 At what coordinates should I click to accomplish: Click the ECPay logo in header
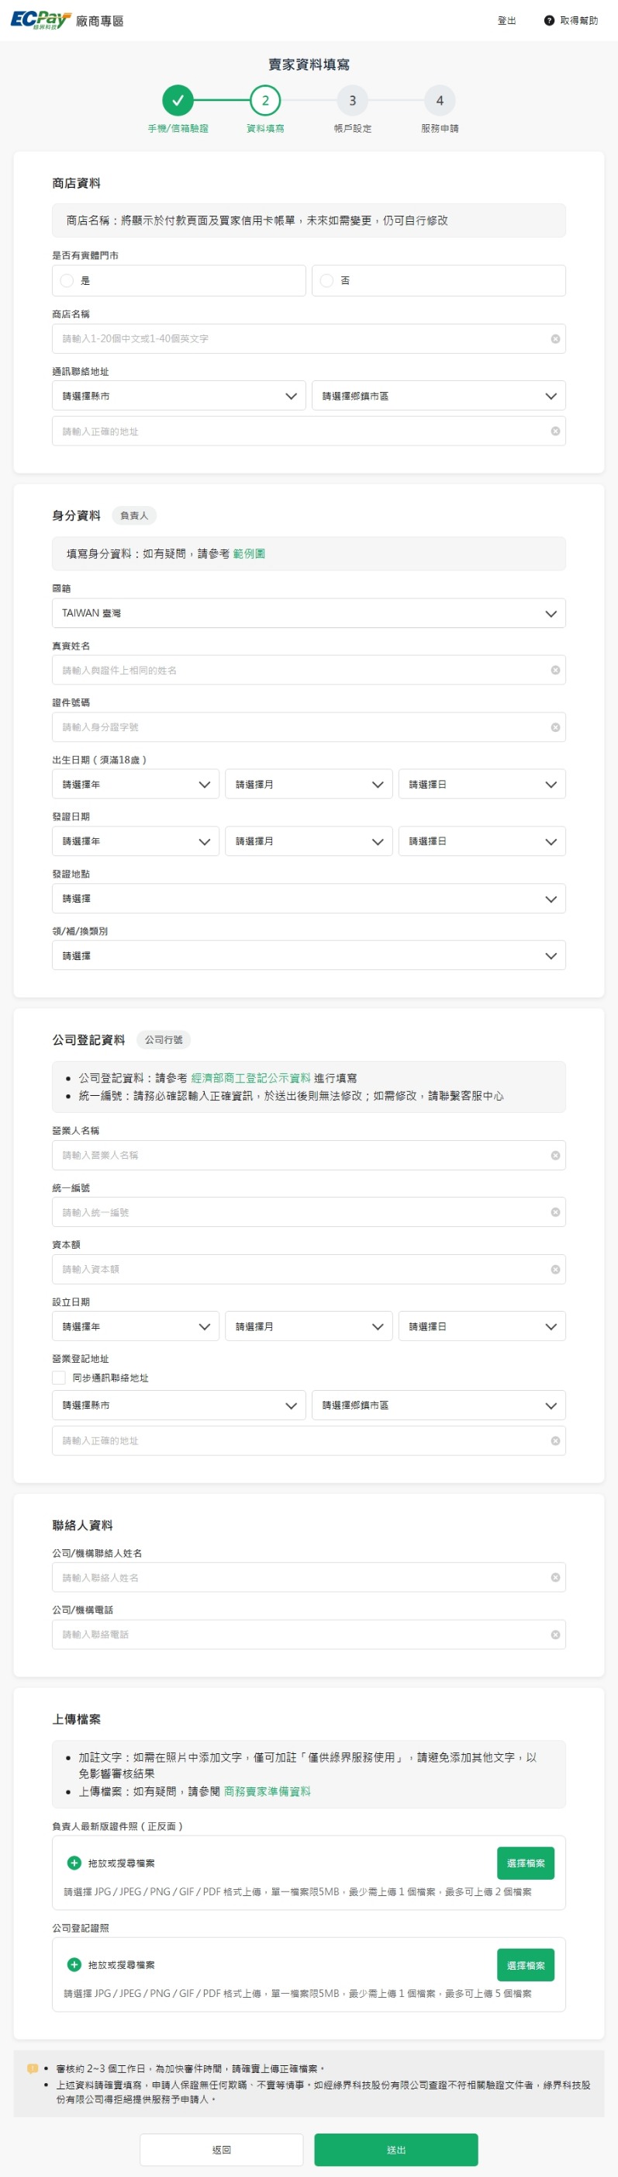pyautogui.click(x=40, y=20)
